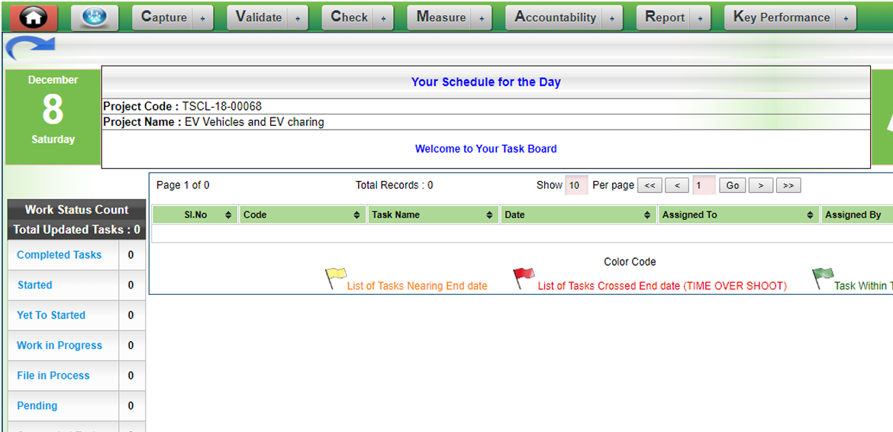Sort the Task Name column
The image size is (893, 432).
pos(489,215)
